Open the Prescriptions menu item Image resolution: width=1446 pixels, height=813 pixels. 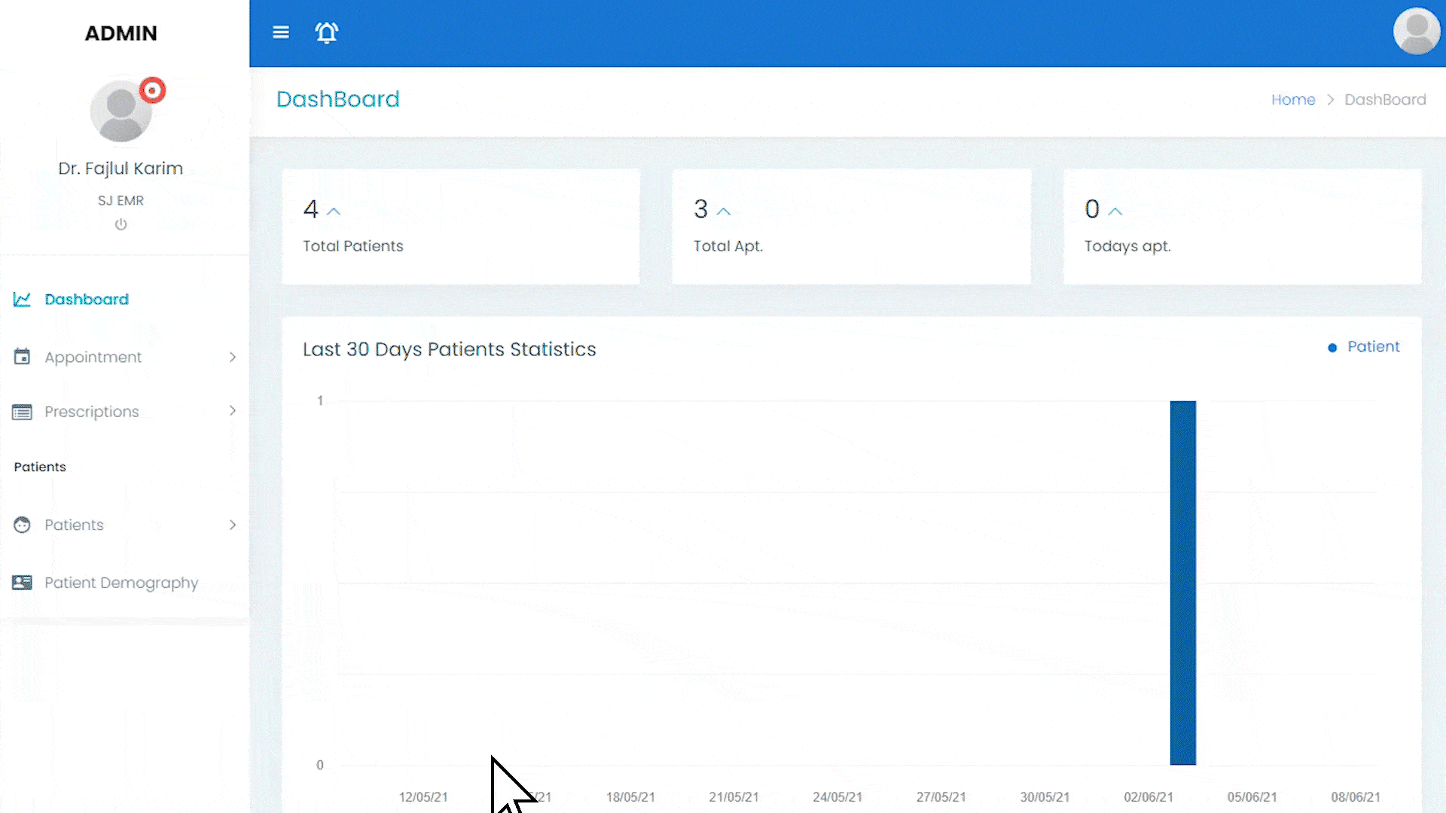pyautogui.click(x=91, y=412)
